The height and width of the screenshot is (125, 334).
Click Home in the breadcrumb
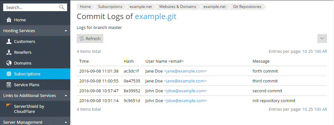[x=85, y=7]
